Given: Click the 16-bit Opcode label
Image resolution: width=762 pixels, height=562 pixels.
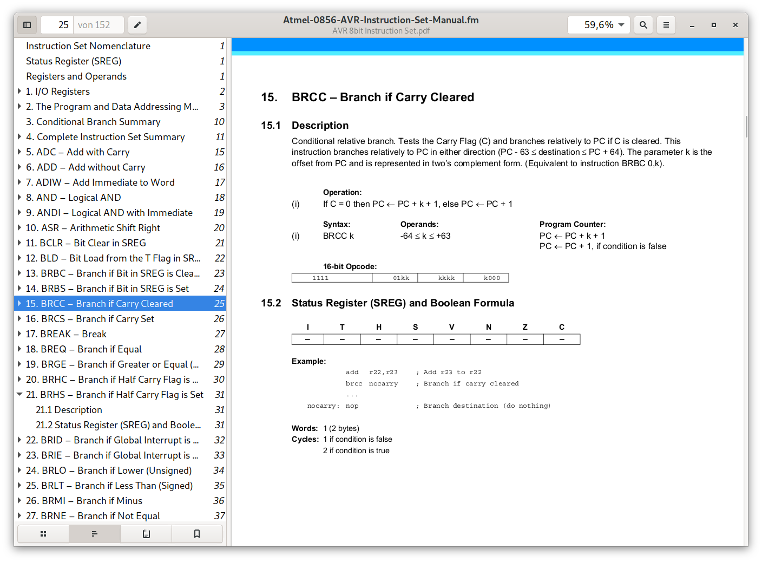Looking at the screenshot, I should [350, 266].
